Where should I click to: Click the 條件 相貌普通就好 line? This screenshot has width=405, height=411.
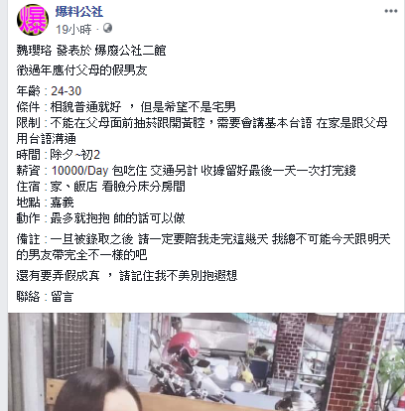pyautogui.click(x=126, y=107)
